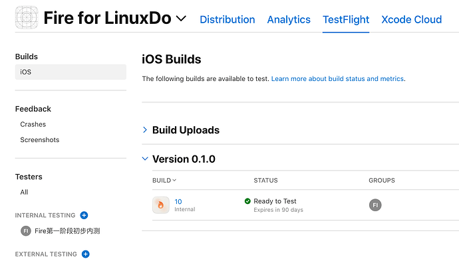Image resolution: width=459 pixels, height=267 pixels.
Task: Open build number 10
Action: [178, 202]
